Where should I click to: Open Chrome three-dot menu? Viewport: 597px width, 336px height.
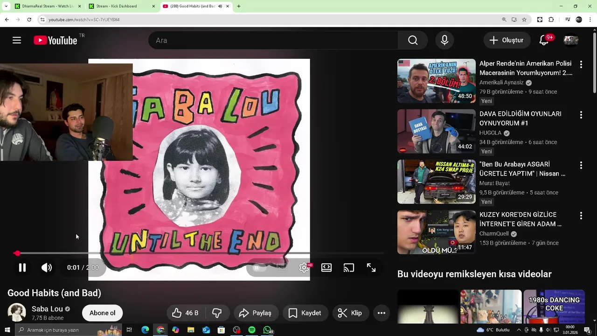[590, 20]
